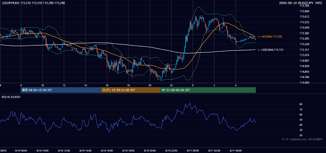Click price axis value 115.459
326x153 pixels.
tap(304, 28)
